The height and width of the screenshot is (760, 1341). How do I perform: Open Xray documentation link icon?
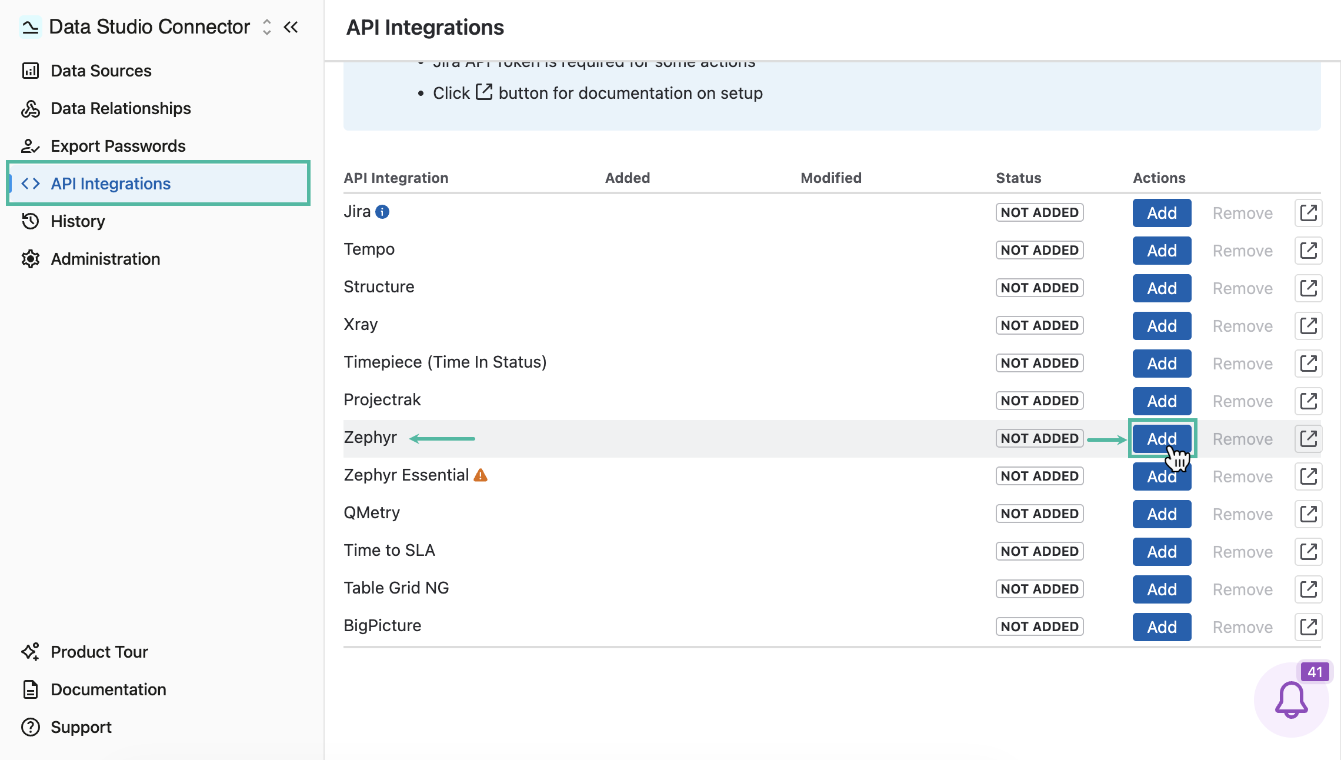click(1308, 326)
